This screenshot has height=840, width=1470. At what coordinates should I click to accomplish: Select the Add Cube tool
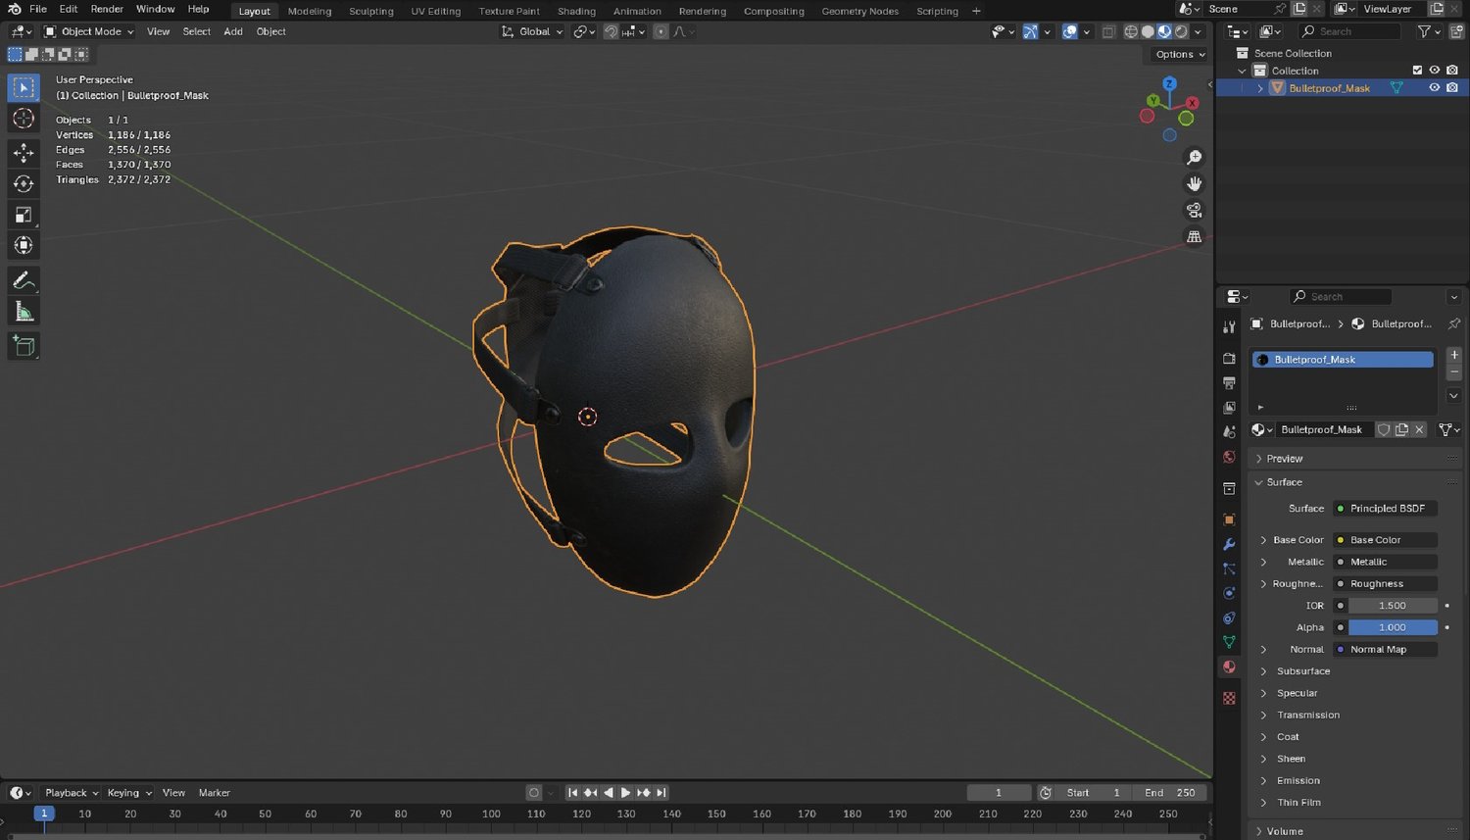24,346
